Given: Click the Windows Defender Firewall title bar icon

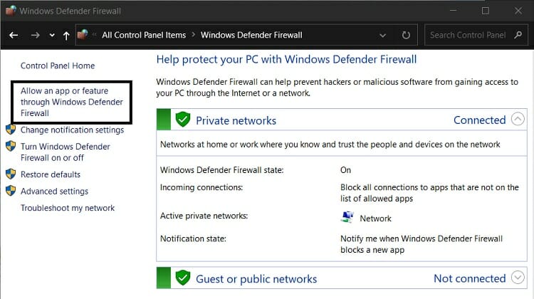Looking at the screenshot, I should pos(9,11).
